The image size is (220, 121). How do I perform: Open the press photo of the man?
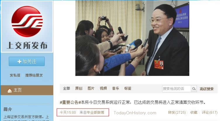pos(132,38)
